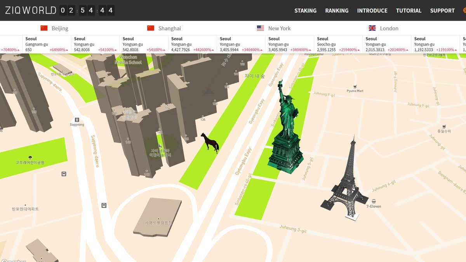
Task: Open the Yongsan-gu 3,405.9943 ticker entry
Action: pyautogui.click(x=289, y=44)
